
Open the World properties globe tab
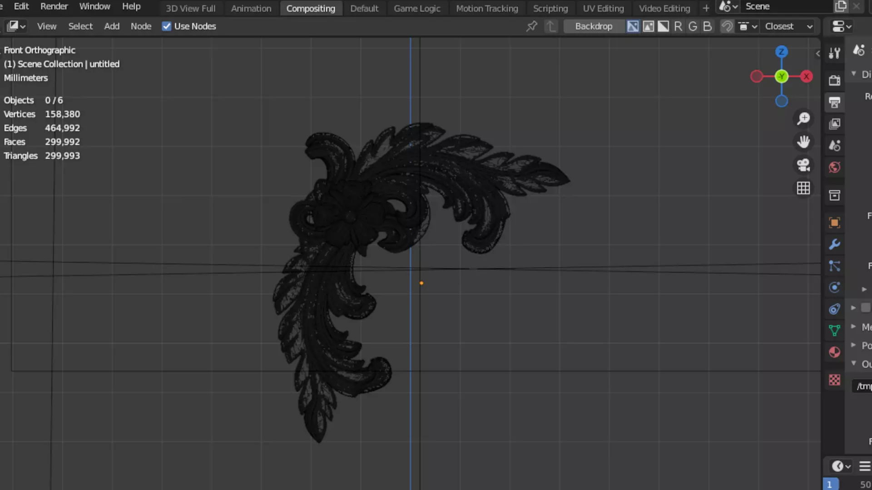click(x=834, y=167)
